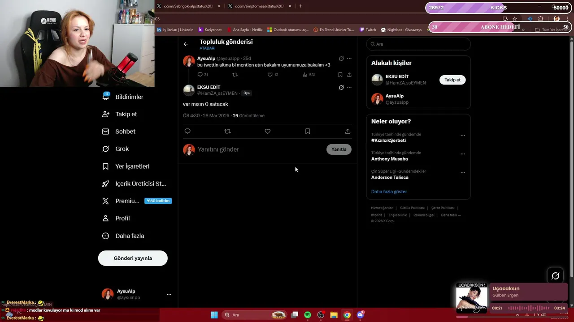Open Spotify from the taskbar

[308, 315]
